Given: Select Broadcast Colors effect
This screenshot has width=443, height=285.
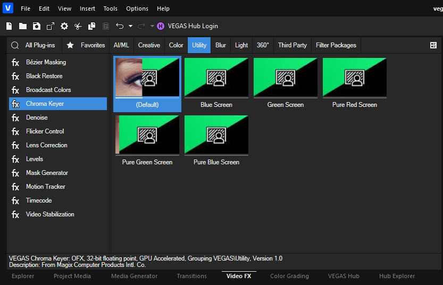Looking at the screenshot, I should (x=58, y=90).
